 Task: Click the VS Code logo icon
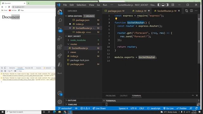click(x=59, y=5)
